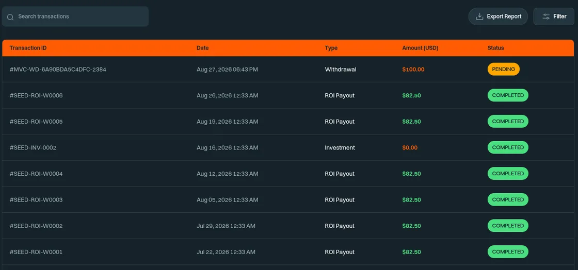Image resolution: width=578 pixels, height=270 pixels.
Task: Select transaction #SEED-ROI-W0004
Action: click(36, 174)
